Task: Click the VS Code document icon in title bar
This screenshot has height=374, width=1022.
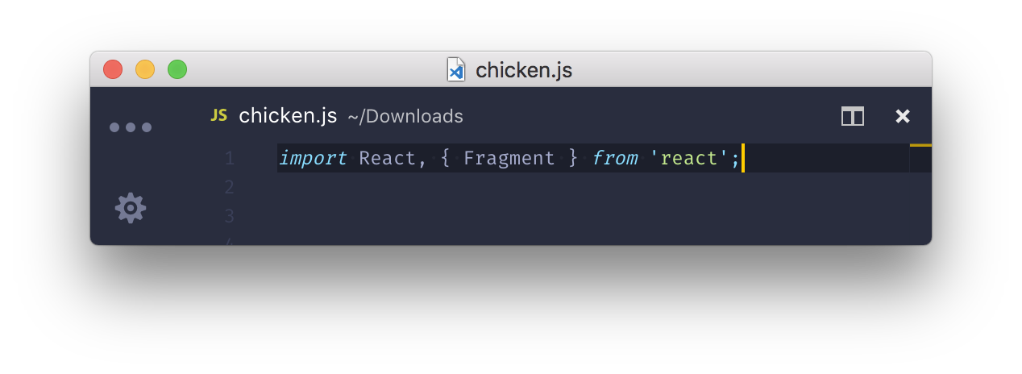Action: coord(456,70)
